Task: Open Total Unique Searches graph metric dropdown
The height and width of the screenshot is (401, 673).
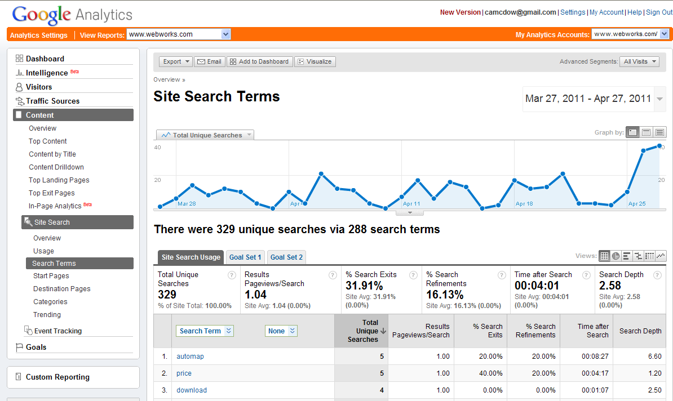Action: pos(205,135)
